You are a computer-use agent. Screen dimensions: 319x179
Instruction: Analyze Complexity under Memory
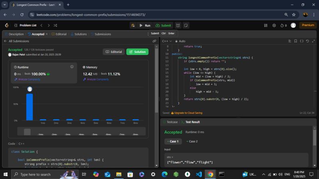click(x=96, y=79)
